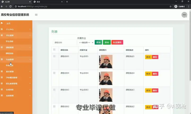Expand 系统管理 using its caret arrow
This screenshot has width=191, height=114.
(30, 95)
